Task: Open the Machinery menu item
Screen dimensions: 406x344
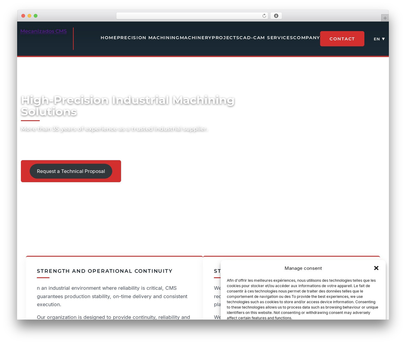Action: [195, 38]
